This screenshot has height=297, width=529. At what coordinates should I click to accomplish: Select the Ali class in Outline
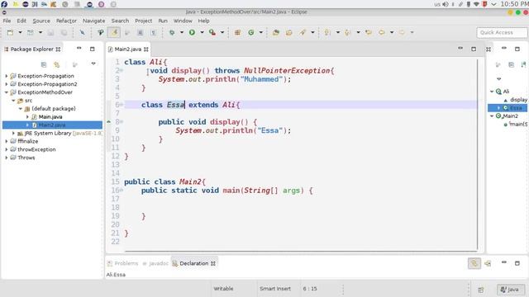(506, 92)
